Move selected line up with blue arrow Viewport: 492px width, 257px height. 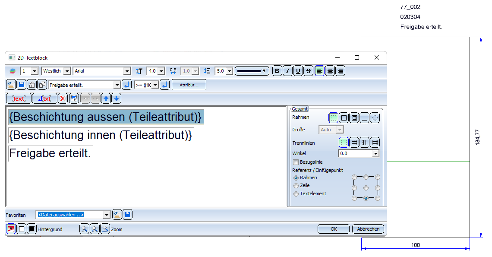coord(106,98)
